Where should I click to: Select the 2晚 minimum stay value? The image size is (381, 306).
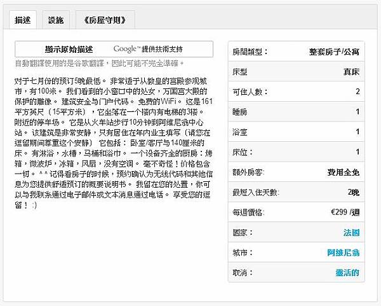[x=354, y=192]
